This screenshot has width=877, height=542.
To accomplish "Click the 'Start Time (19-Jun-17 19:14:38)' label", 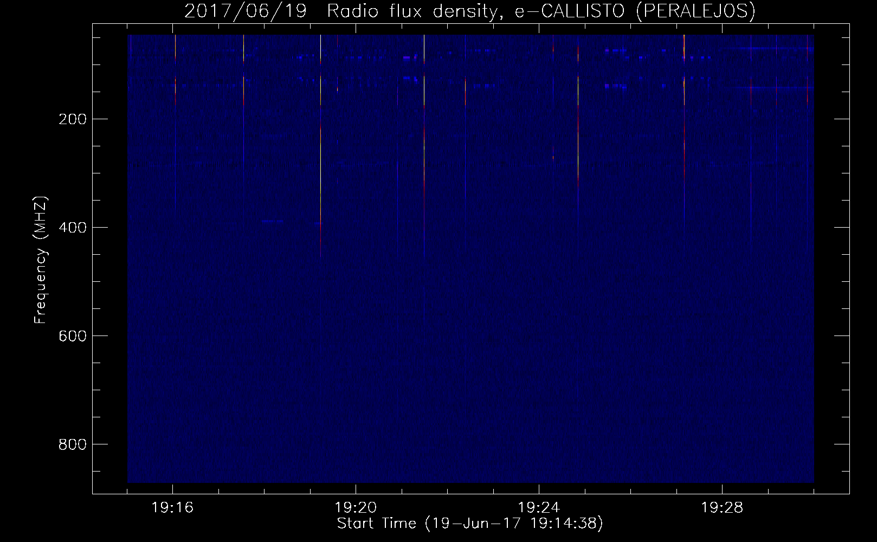I will click(470, 524).
